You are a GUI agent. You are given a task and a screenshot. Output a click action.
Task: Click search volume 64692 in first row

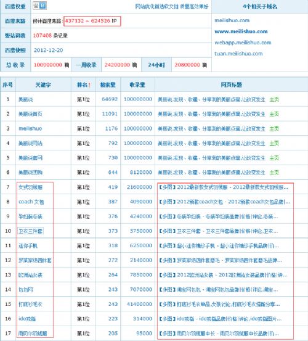coord(110,99)
